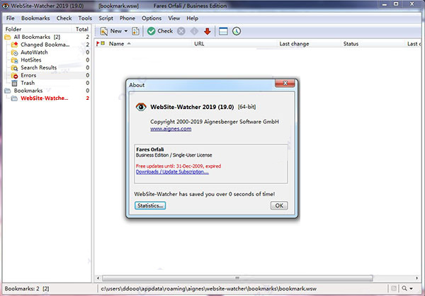Close the About dialog with red X
Image resolution: width=425 pixels, height=296 pixels.
pos(285,84)
